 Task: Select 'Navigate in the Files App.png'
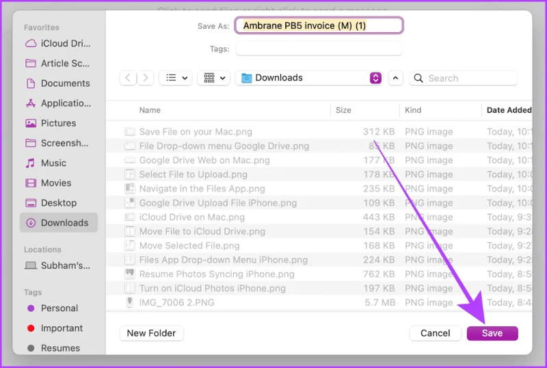[319, 189]
